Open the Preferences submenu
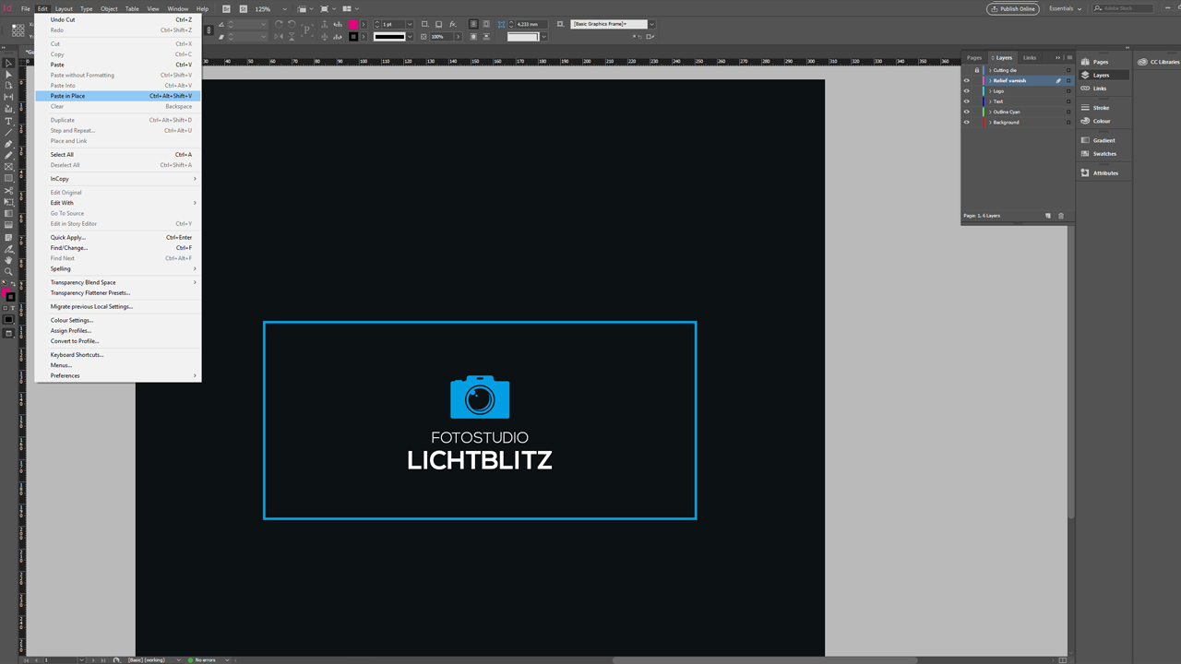1181x664 pixels. pos(117,375)
